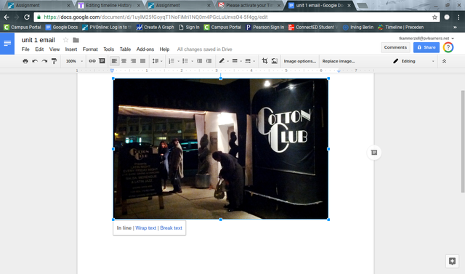Open the Editing mode dropdown

413,61
